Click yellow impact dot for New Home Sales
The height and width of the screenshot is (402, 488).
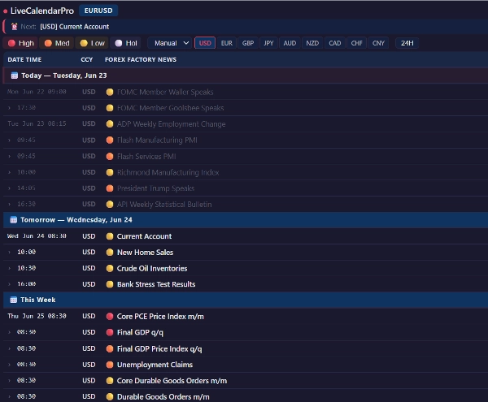click(110, 253)
